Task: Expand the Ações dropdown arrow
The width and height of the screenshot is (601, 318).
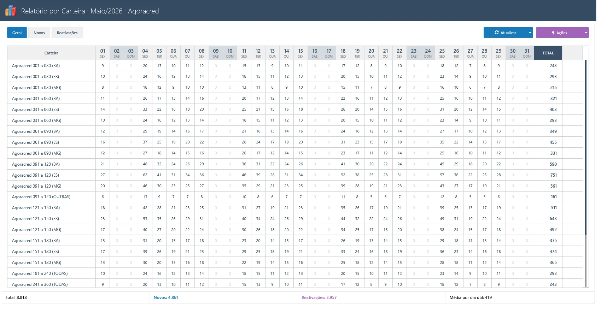Action: (586, 33)
